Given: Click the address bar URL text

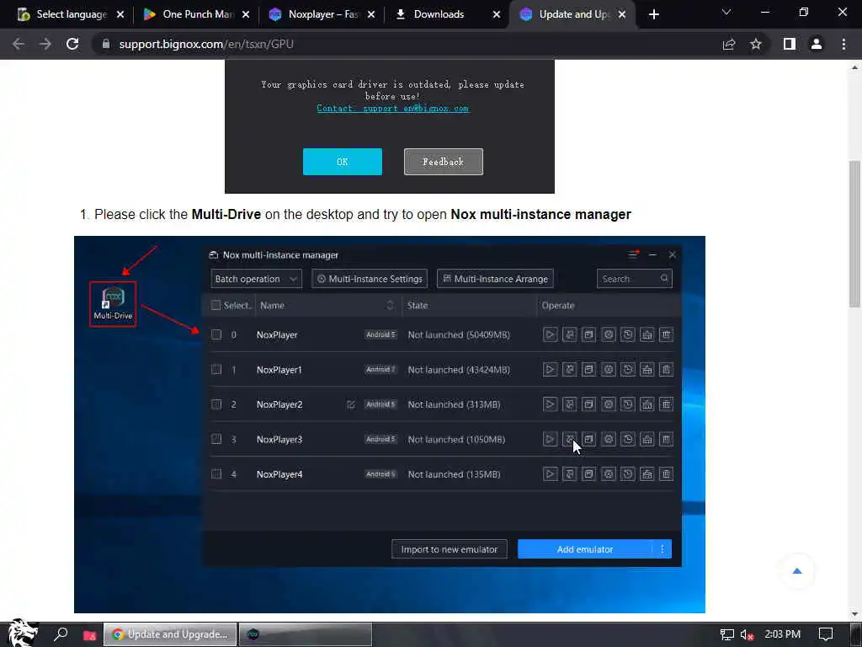Looking at the screenshot, I should tap(206, 44).
